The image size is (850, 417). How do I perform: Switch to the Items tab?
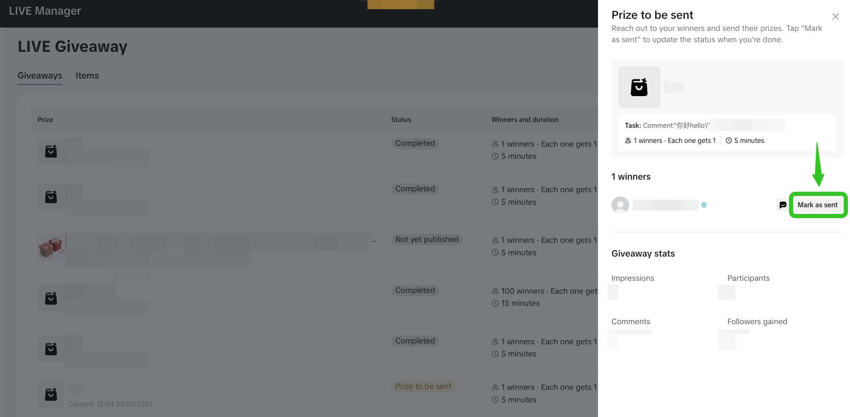point(87,76)
